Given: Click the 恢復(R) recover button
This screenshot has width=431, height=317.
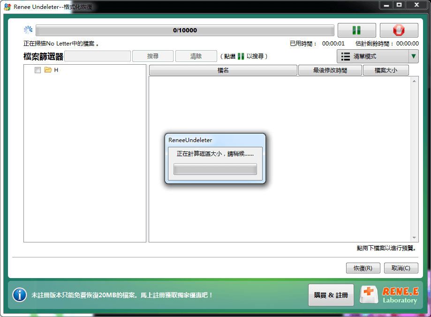Looking at the screenshot, I should (x=363, y=268).
